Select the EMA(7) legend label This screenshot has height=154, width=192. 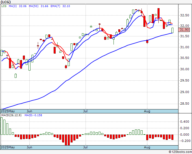[55, 6]
